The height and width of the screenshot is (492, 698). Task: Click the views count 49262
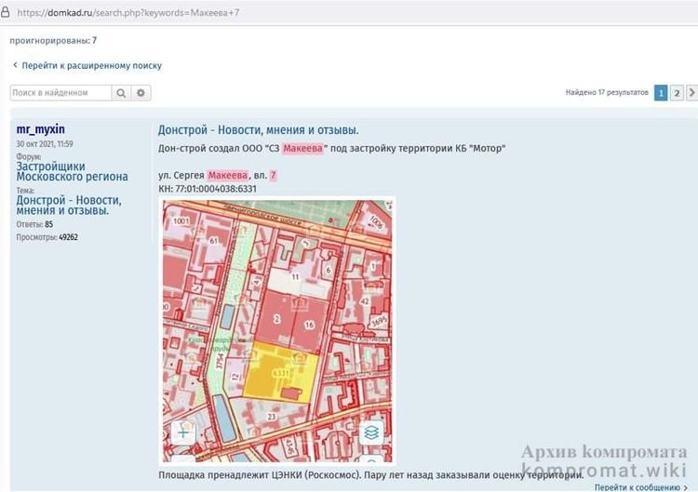(x=68, y=237)
